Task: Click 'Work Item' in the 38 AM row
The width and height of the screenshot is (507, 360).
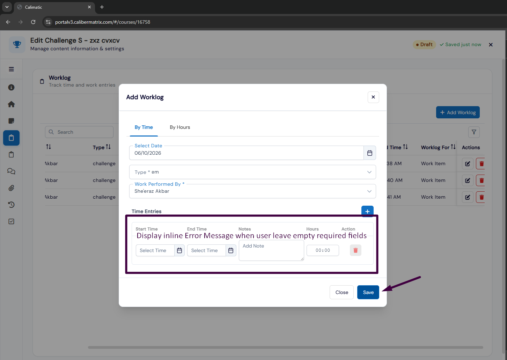Action: click(x=433, y=163)
